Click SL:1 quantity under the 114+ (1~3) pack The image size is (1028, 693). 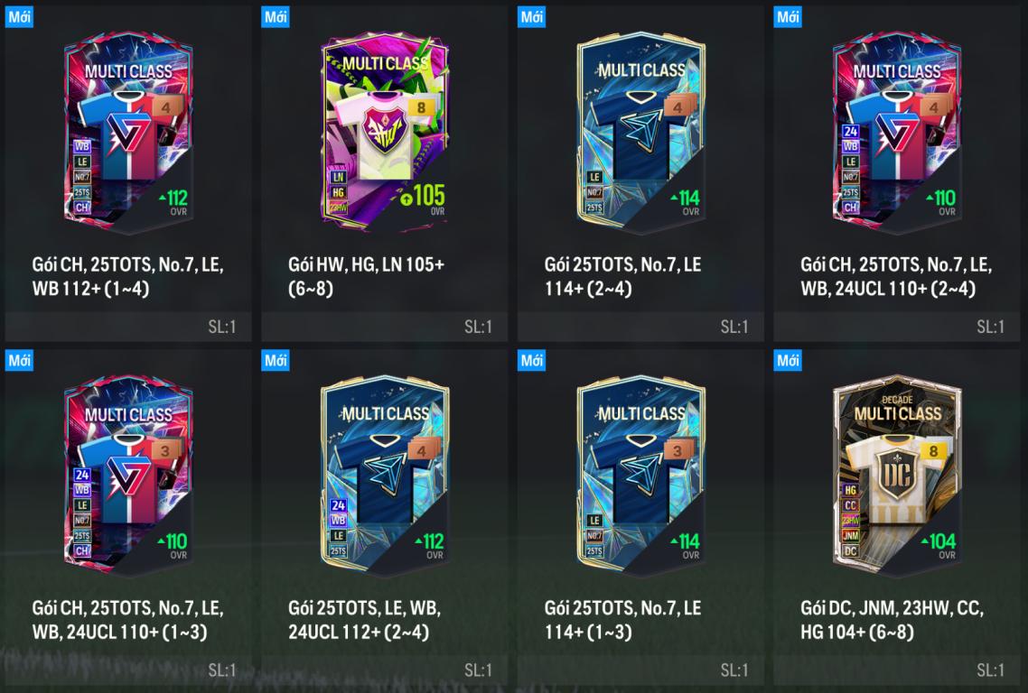coord(734,670)
